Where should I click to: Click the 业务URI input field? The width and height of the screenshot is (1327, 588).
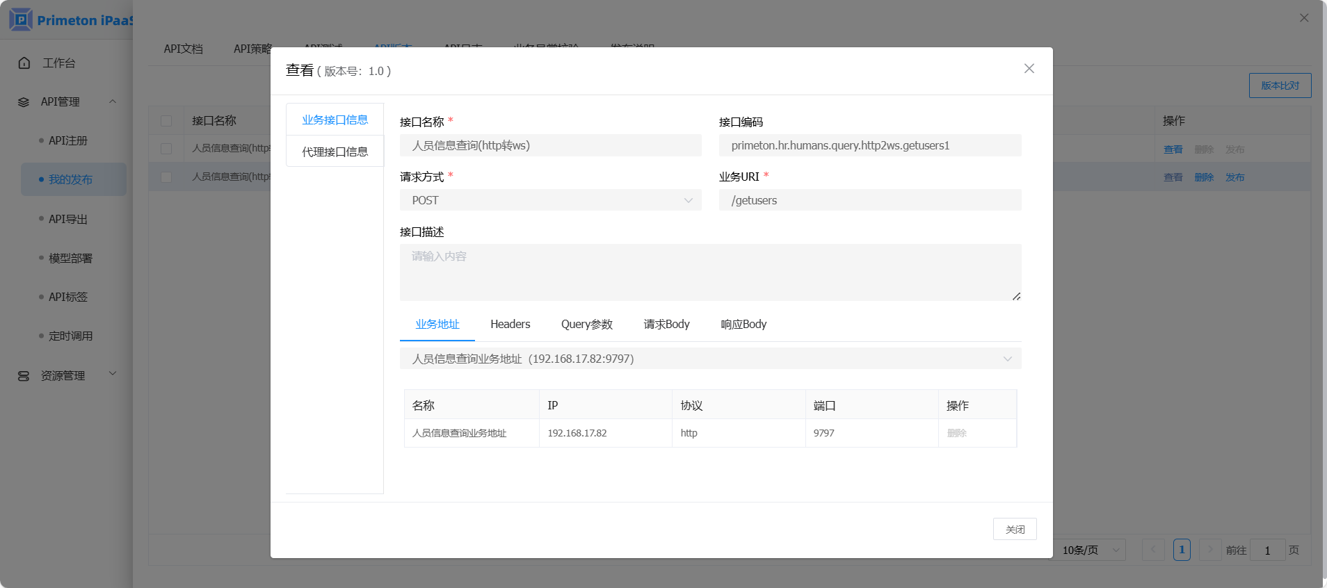pos(869,200)
